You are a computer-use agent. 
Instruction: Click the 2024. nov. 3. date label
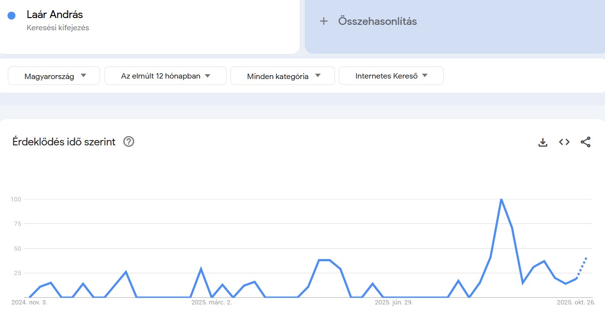[x=29, y=302]
